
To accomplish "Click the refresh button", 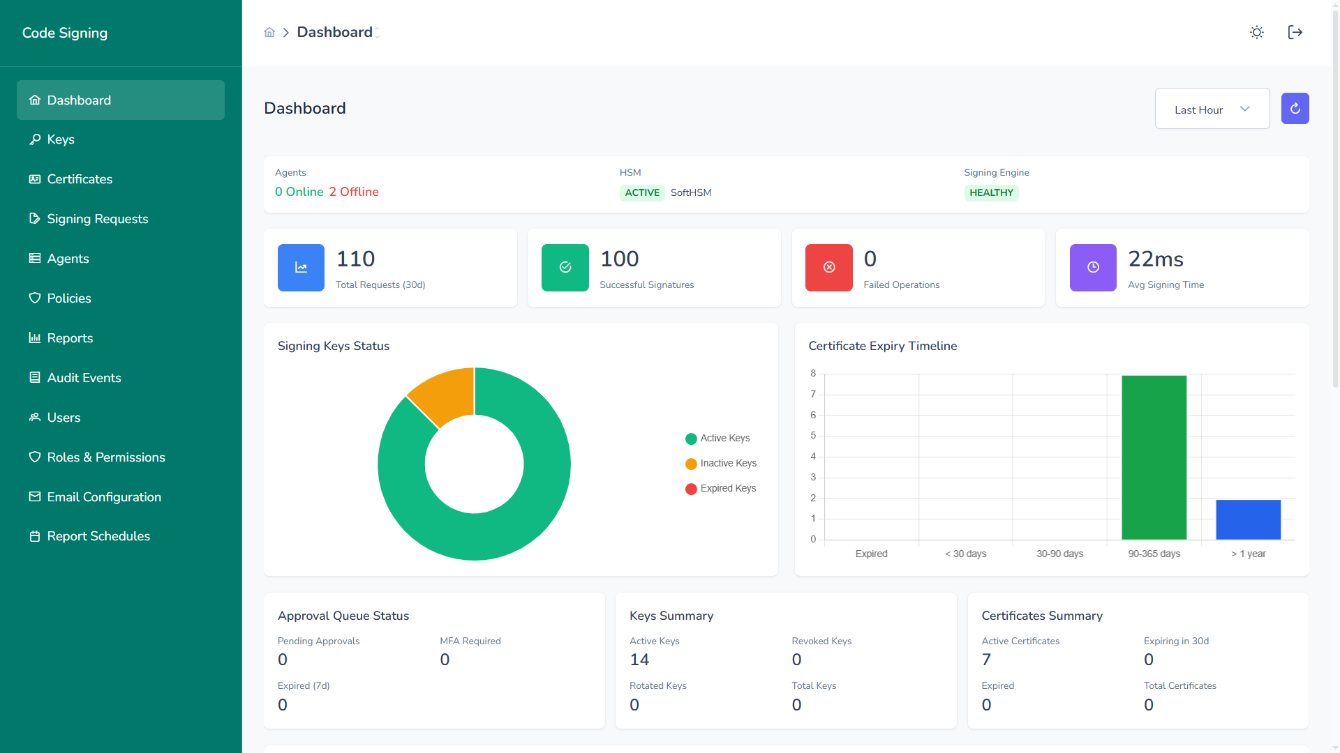I will click(x=1295, y=108).
